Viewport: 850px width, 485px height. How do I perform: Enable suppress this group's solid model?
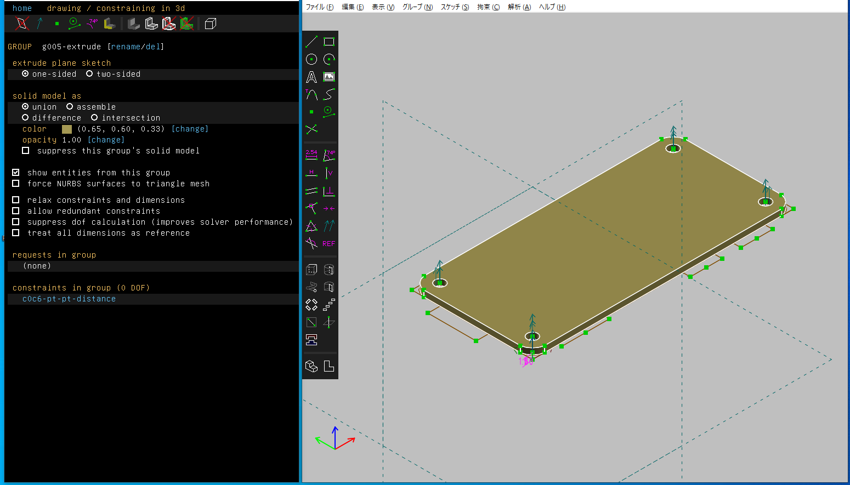click(25, 151)
